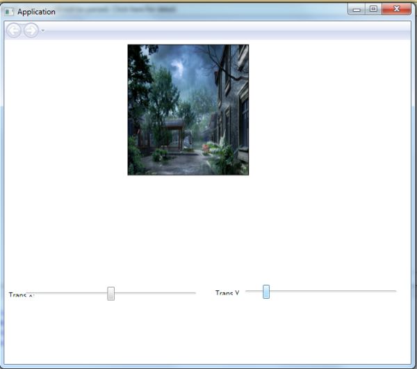Click the Trans X label text
The image size is (417, 369).
[22, 295]
